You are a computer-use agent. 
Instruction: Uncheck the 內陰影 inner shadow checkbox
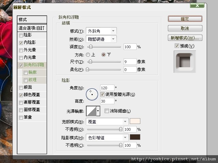21,43
